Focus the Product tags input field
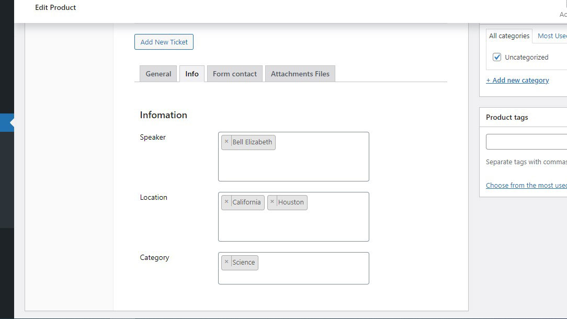 [526, 142]
